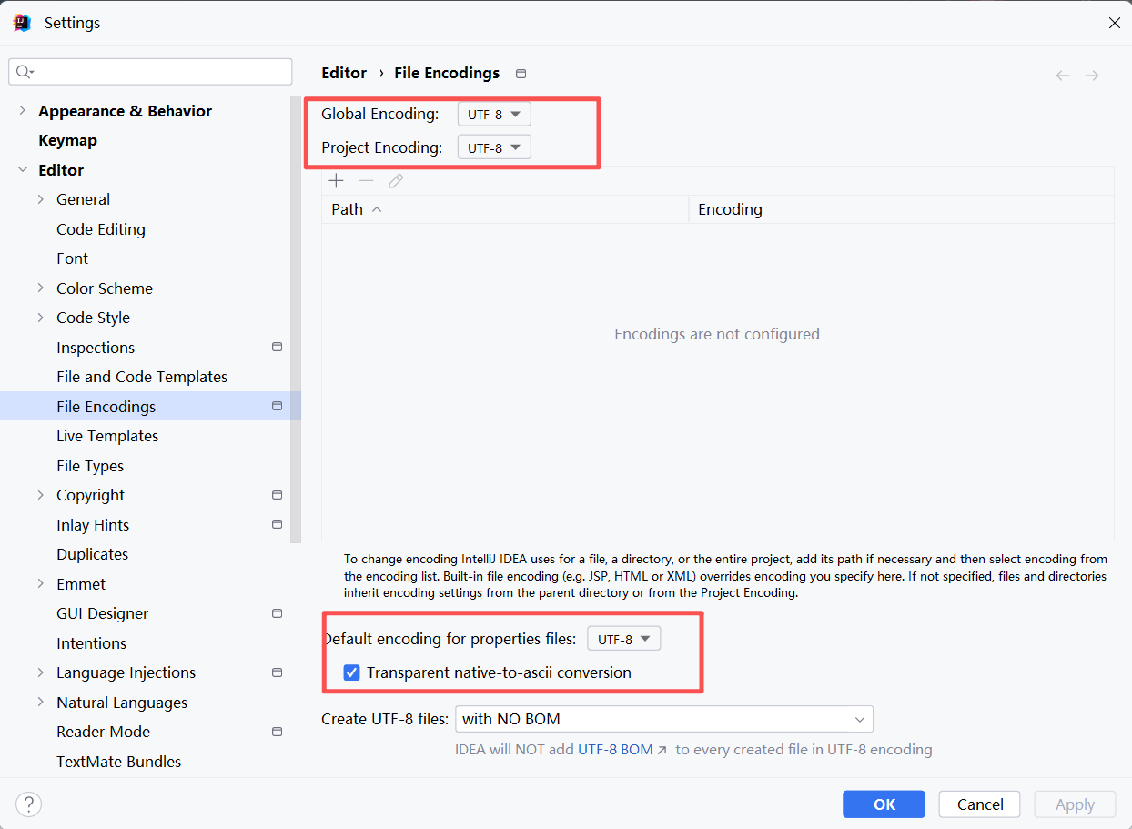
Task: Click the forward navigation arrow
Action: coord(1092,76)
